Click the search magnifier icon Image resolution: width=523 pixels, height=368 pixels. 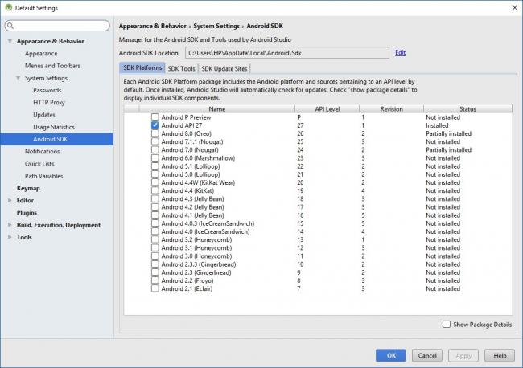(x=10, y=26)
